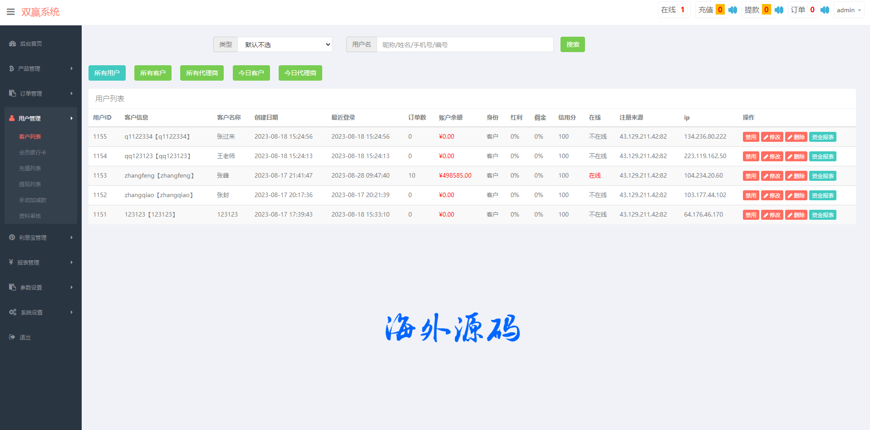870x430 pixels.
Task: Click the 系统设置 gears icon
Action: (13, 312)
